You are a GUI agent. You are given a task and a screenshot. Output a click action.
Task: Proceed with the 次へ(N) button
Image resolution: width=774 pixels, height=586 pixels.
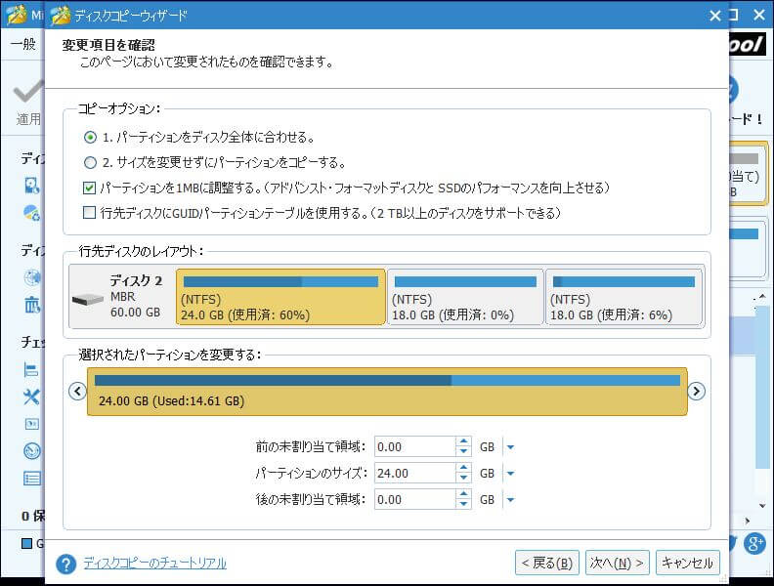[x=617, y=563]
